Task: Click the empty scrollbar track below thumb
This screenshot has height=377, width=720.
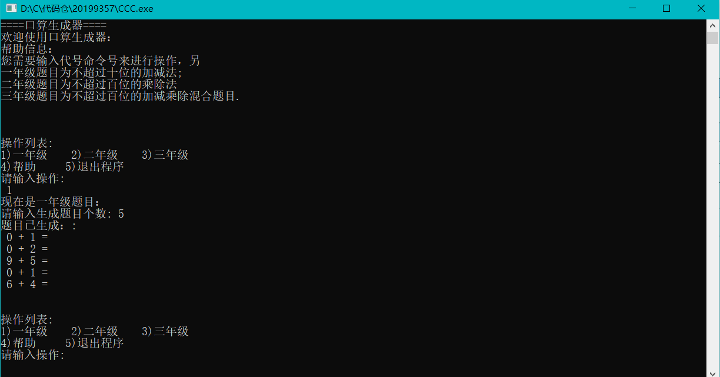Action: [713, 206]
